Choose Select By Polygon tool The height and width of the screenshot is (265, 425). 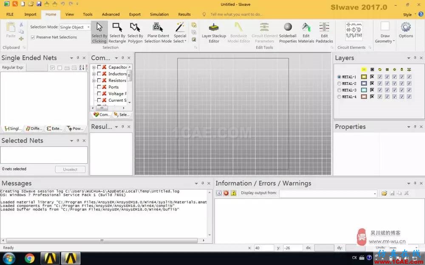[x=135, y=33]
